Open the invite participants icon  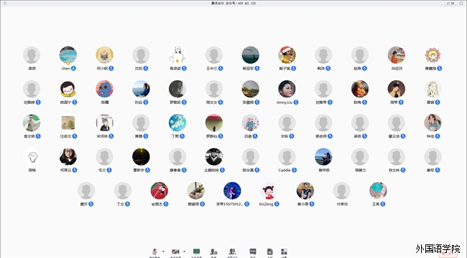213,252
